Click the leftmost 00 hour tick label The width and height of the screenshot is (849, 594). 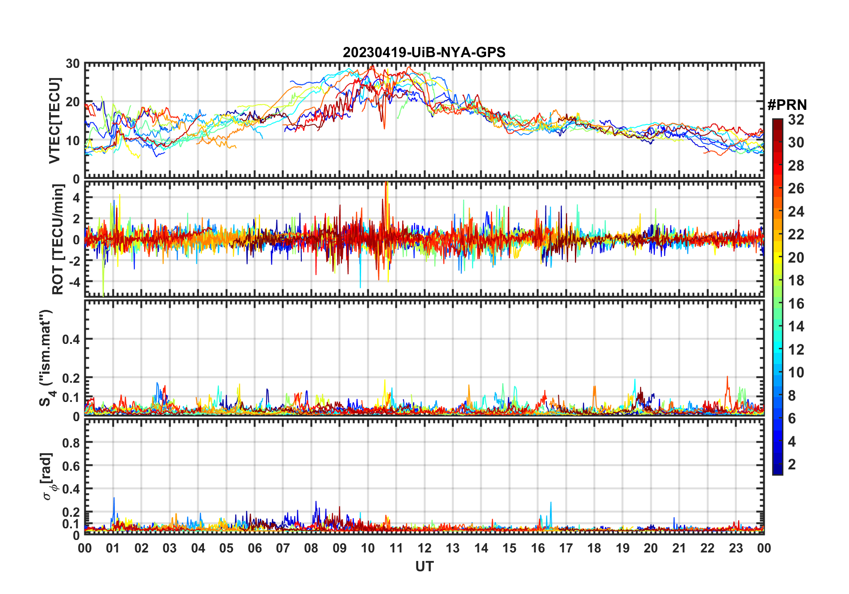(x=85, y=548)
